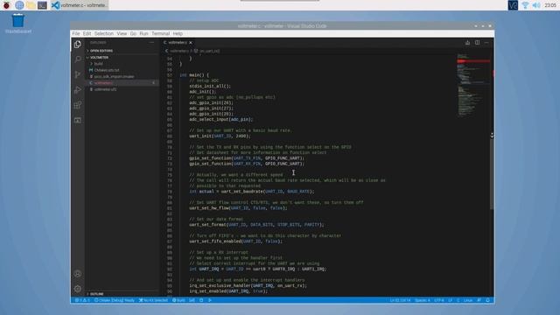The height and width of the screenshot is (315, 560).
Task: Click the Build button in status bar
Action: [178, 300]
